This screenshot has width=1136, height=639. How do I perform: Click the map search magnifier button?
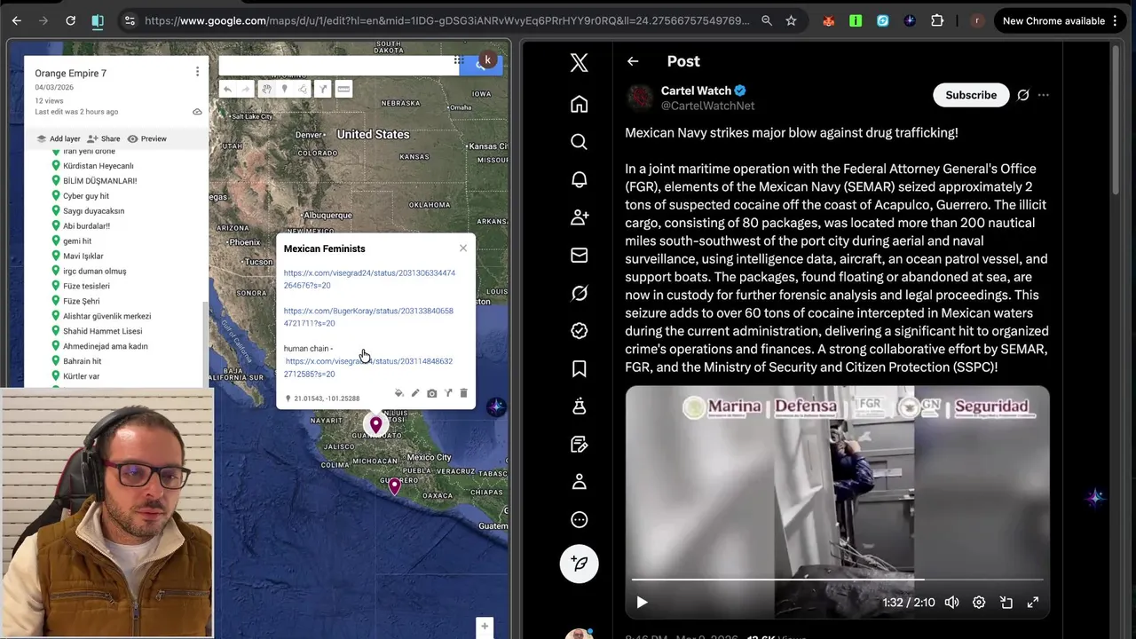481,65
